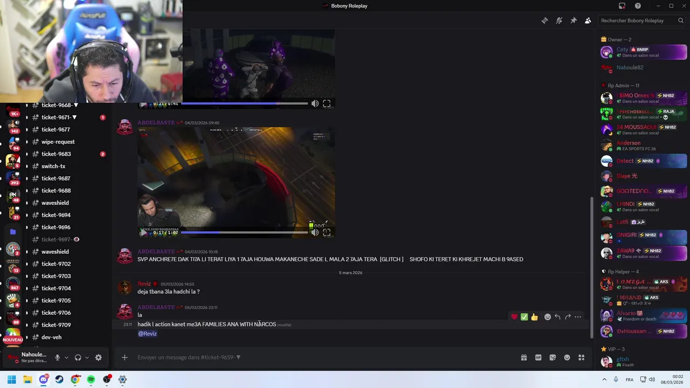
Task: Open the ticket-9677 channel
Action: pos(56,129)
